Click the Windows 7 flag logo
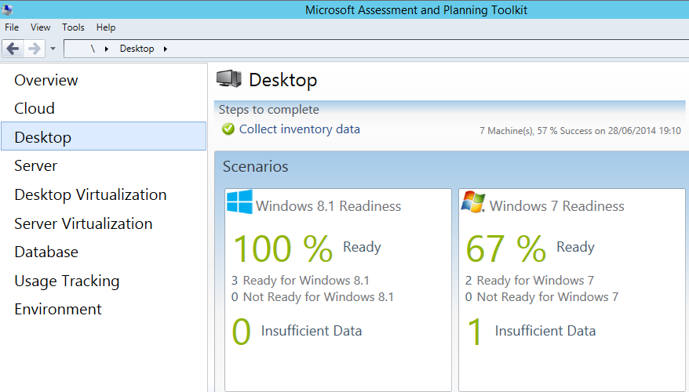This screenshot has height=392, width=689. click(472, 203)
